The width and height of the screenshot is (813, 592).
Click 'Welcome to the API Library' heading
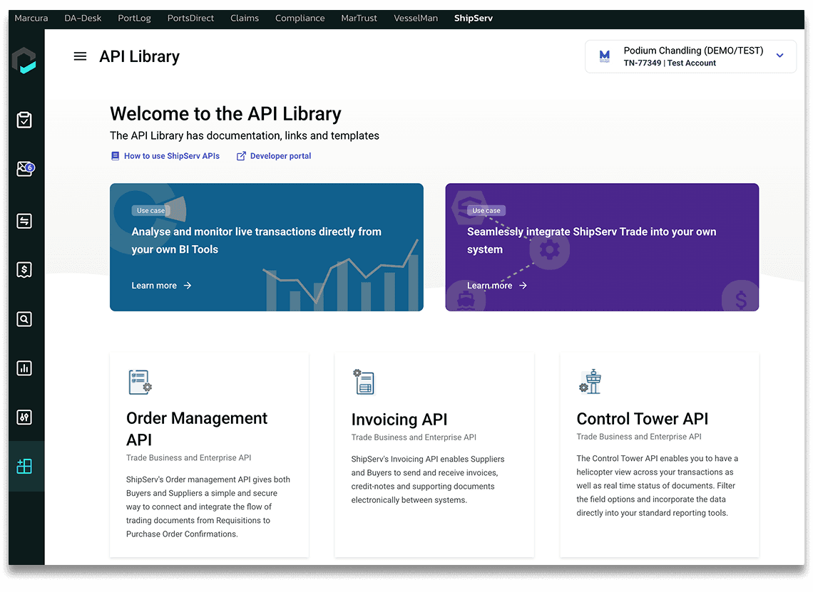coord(225,113)
